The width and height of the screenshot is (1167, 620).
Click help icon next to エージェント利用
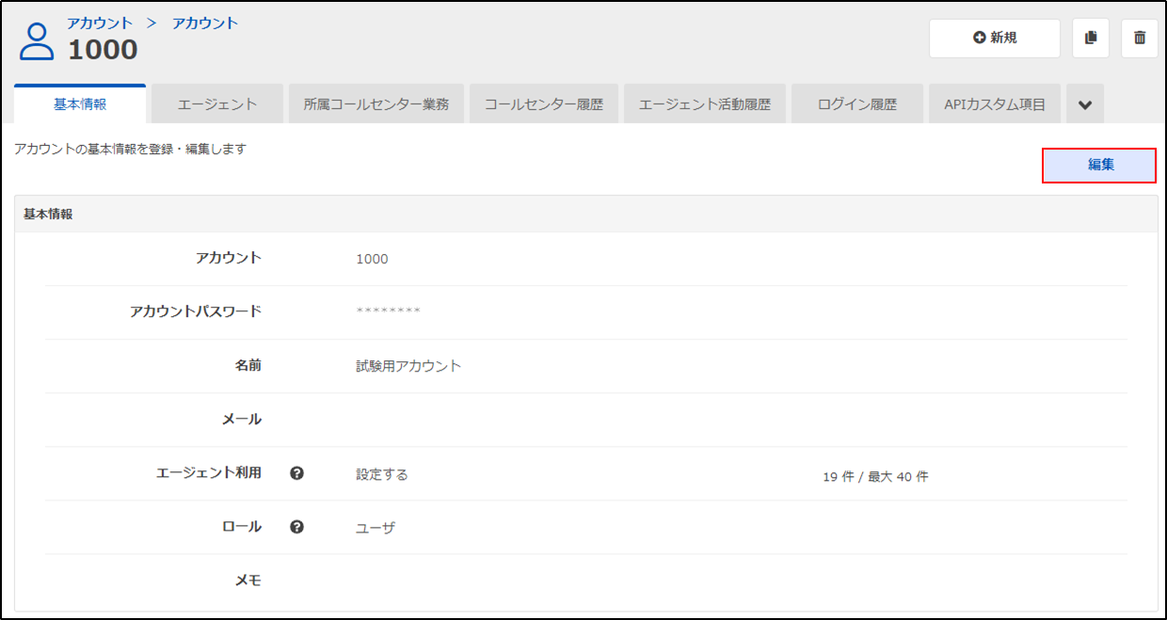[x=296, y=473]
